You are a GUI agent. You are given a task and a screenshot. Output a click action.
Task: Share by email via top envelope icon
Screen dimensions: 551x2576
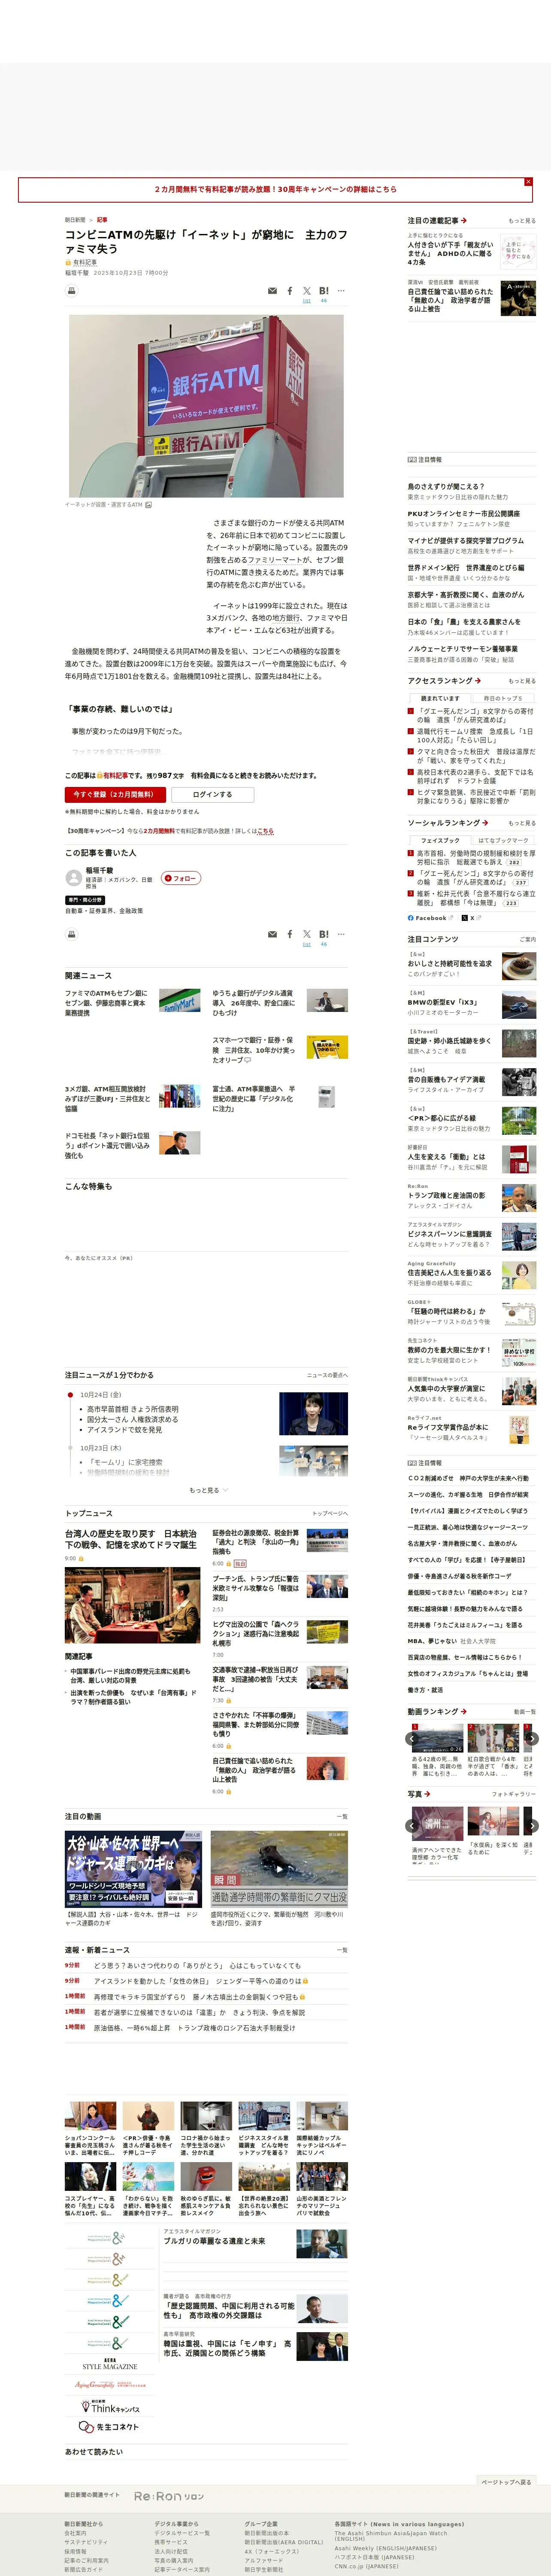[272, 291]
